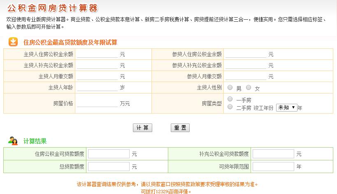This screenshot has height=194, width=337.
Task: Focus 参贷人住房公积金余额 input field
Action: coord(246,55)
